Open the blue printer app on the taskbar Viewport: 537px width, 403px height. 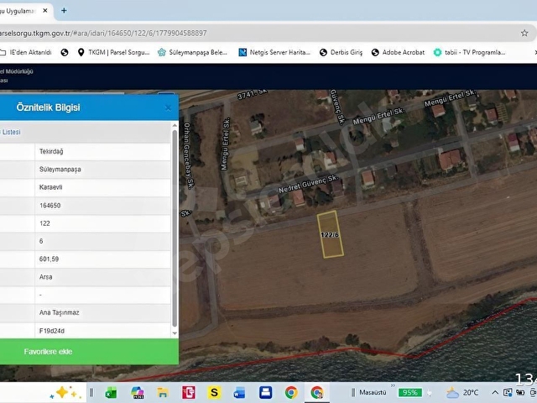[x=265, y=393]
